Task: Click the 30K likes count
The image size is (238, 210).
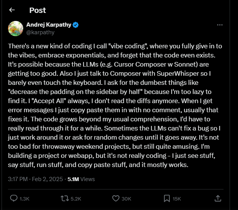Action: 126,199
